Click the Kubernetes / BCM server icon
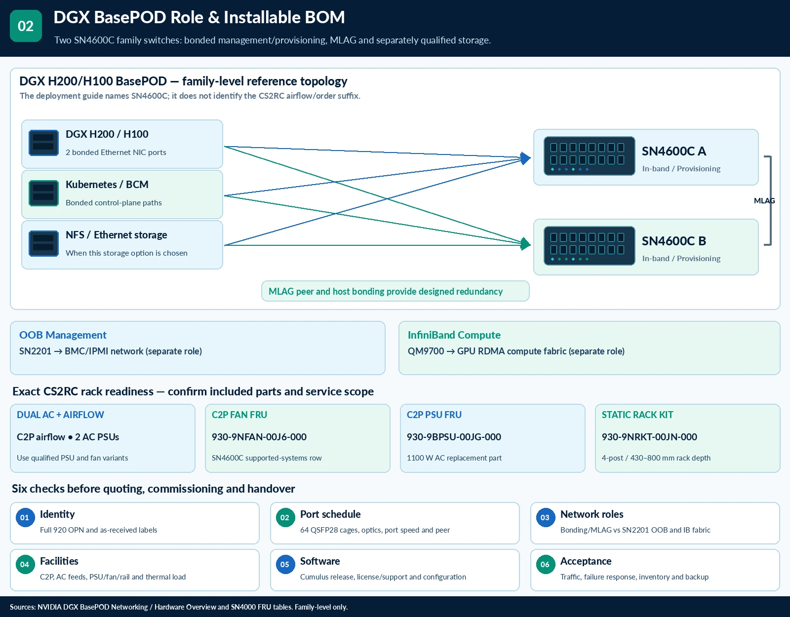790x617 pixels. click(x=43, y=193)
